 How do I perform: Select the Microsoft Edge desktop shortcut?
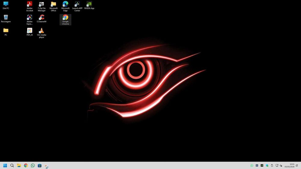65,6
